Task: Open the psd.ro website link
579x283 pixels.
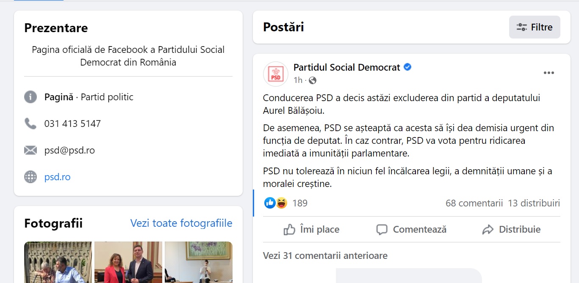Action: click(x=57, y=177)
